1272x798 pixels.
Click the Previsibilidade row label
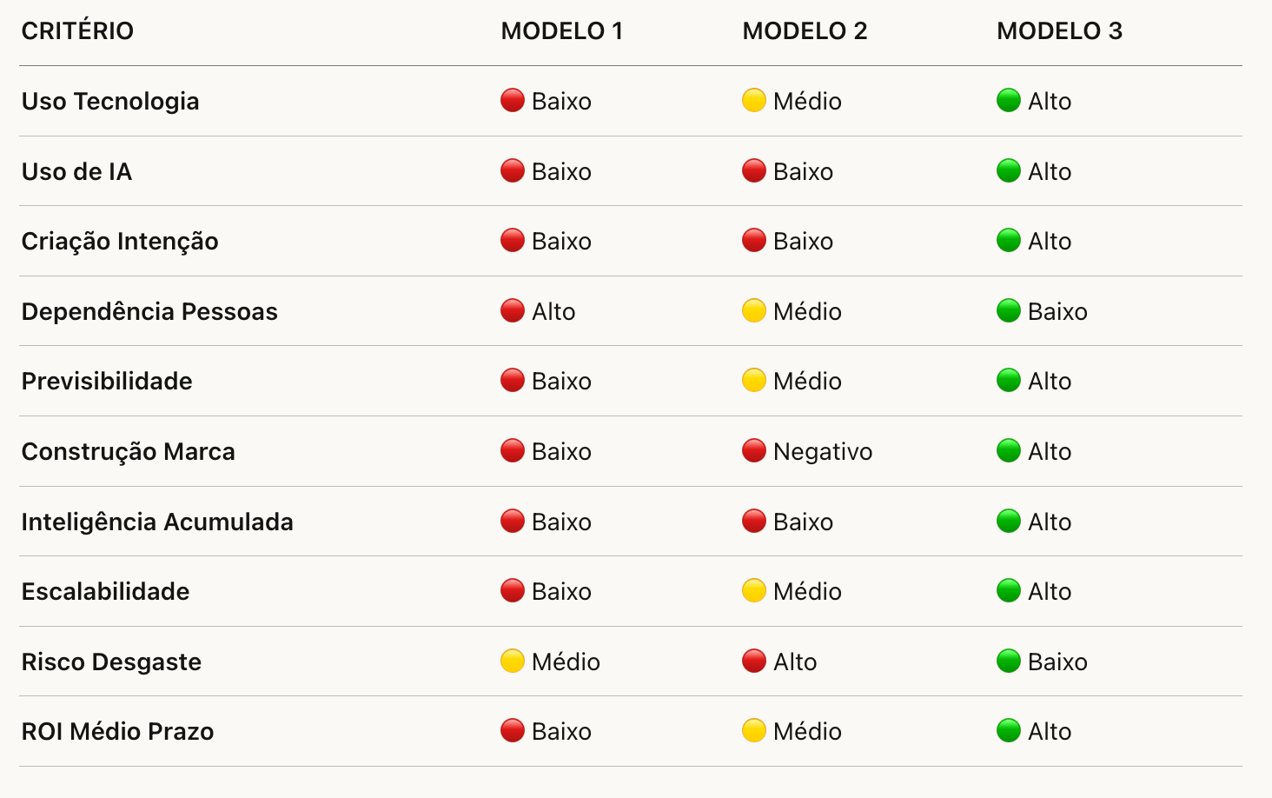pyautogui.click(x=107, y=381)
